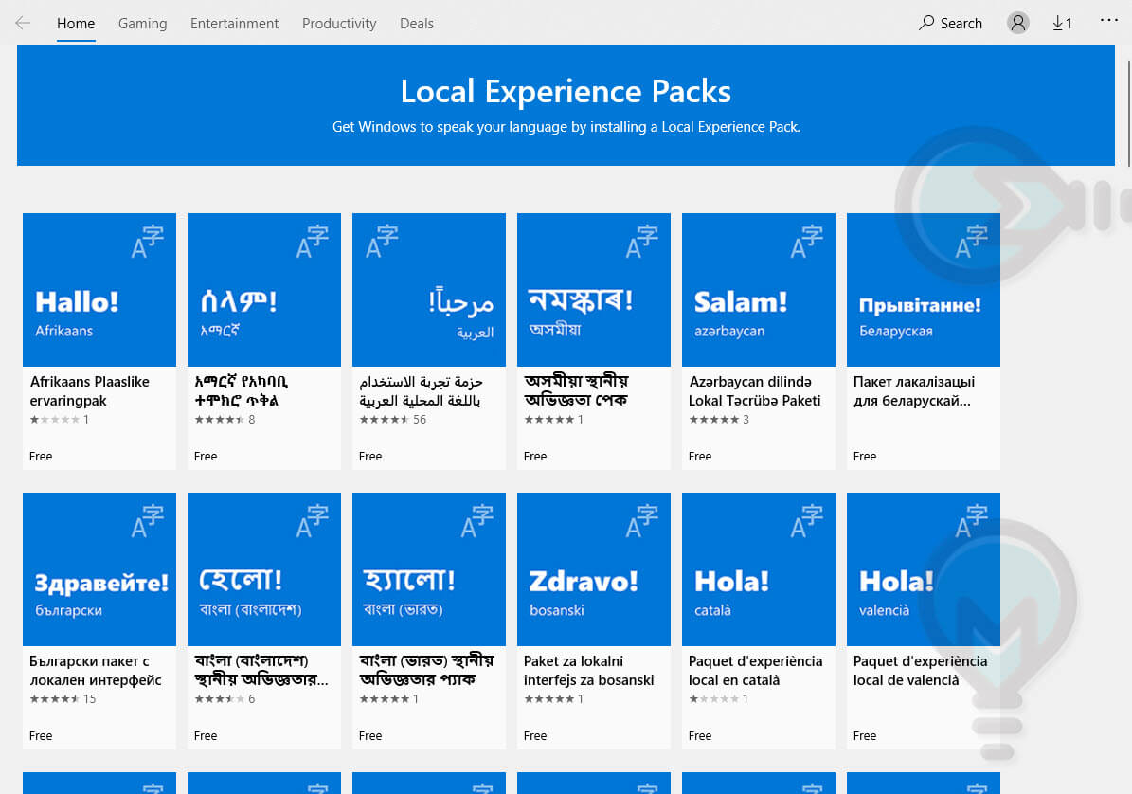This screenshot has width=1132, height=794.
Task: Click the Azerbaijani pack's 3-review star rating
Action: coord(719,420)
